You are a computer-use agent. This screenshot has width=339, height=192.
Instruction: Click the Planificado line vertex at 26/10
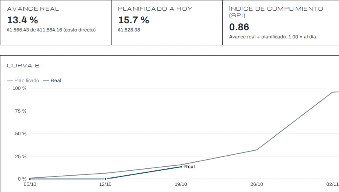256,150
